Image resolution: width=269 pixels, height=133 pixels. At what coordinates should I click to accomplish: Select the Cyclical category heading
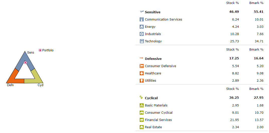tap(151, 98)
